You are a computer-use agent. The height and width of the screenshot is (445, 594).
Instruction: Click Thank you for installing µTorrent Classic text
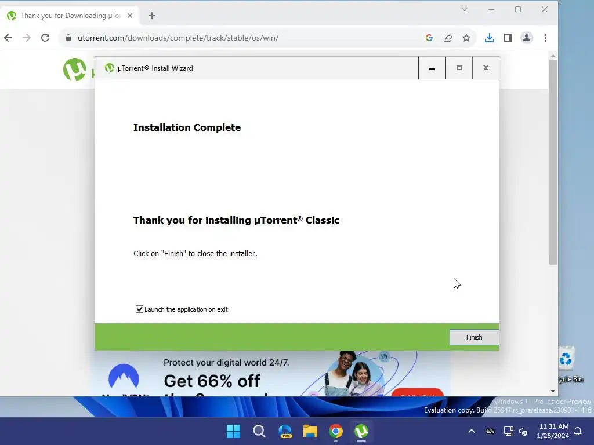pos(237,220)
